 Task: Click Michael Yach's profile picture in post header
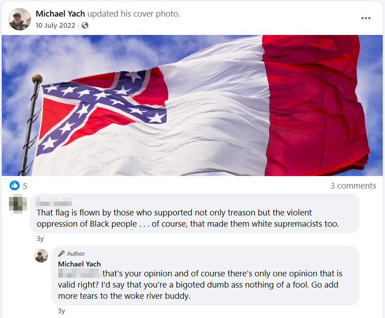tap(20, 19)
